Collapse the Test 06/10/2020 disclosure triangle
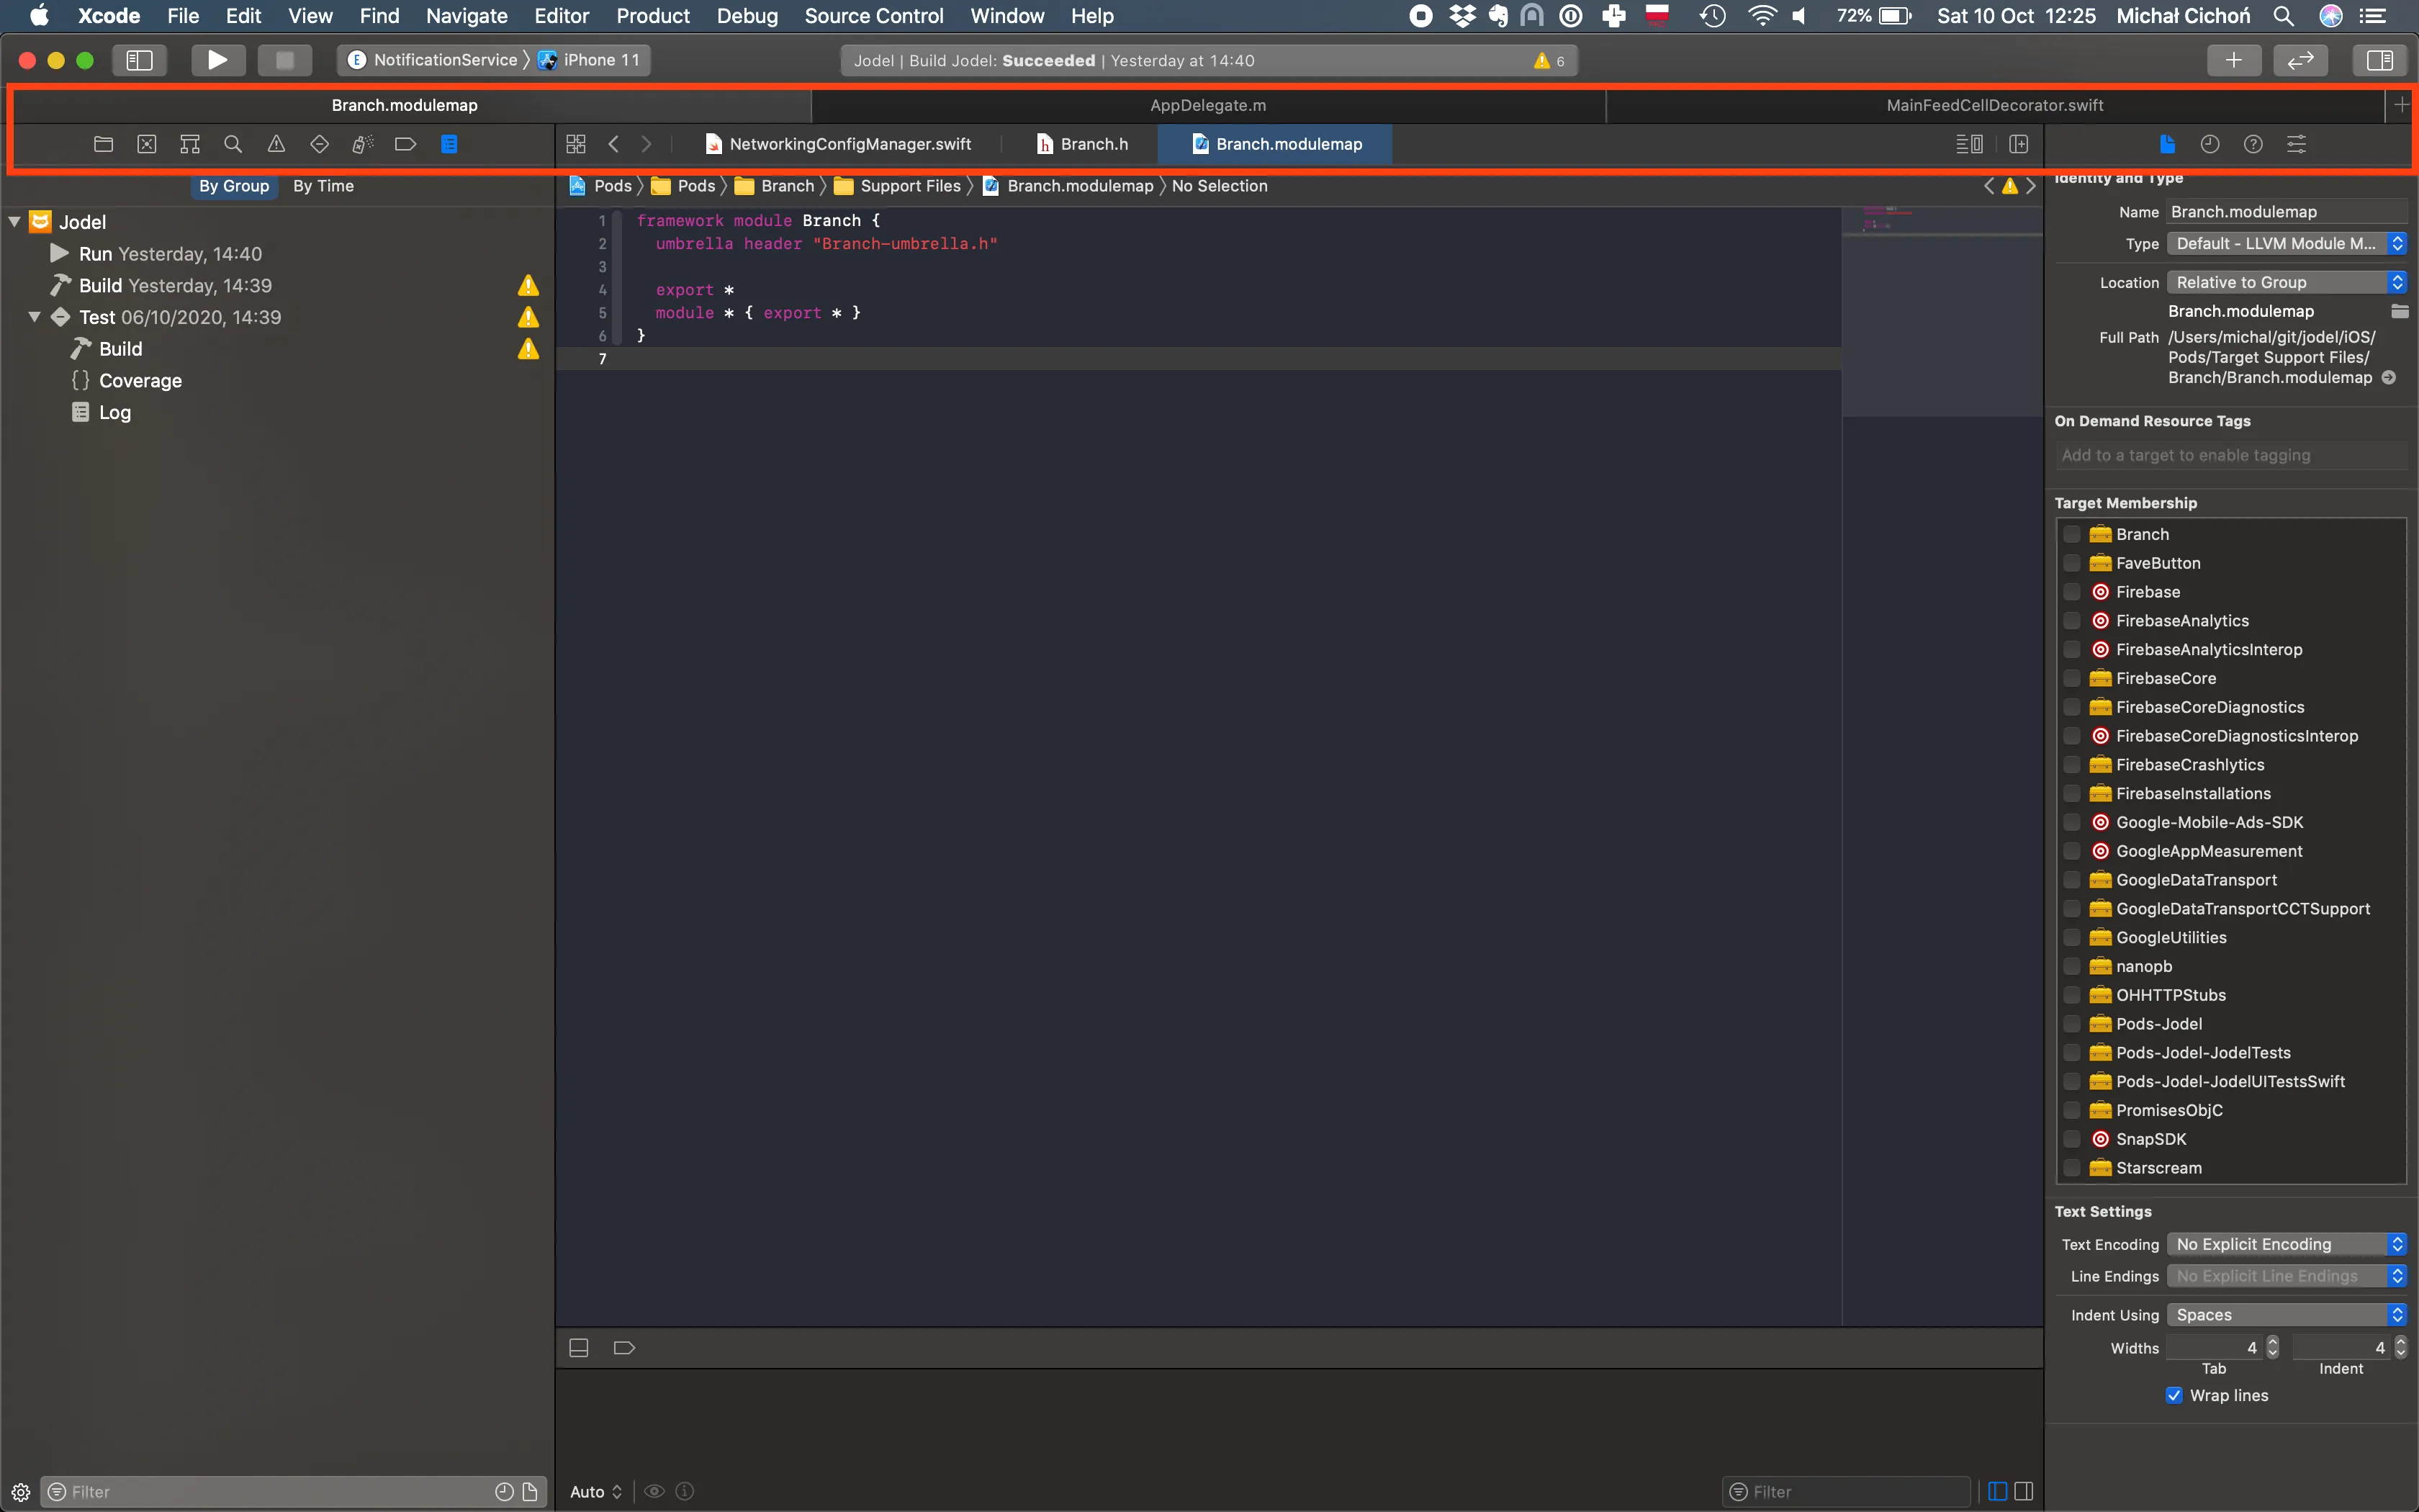This screenshot has width=2419, height=1512. 34,317
